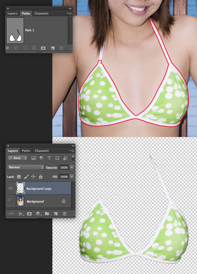Switch to Paths tab in Layers panel
The height and width of the screenshot is (274, 197).
point(26,151)
